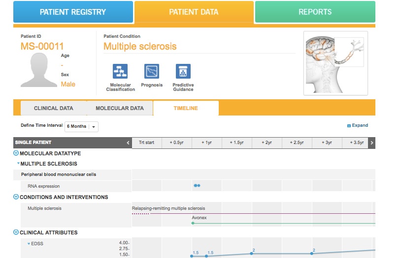Switch to the Patient Registry tab
This screenshot has width=401, height=258.
tap(73, 12)
